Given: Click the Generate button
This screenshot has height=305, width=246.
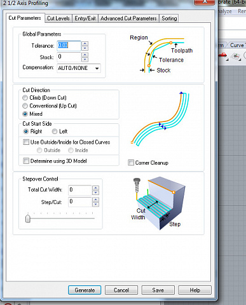Looking at the screenshot, I should (x=85, y=290).
